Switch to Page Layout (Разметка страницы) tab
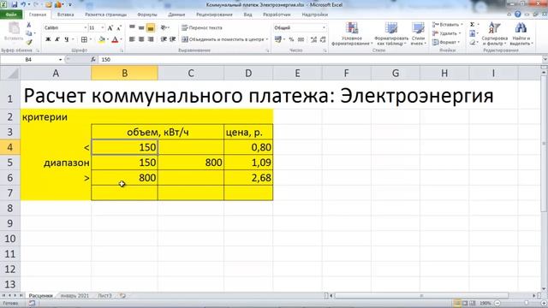 tap(105, 15)
